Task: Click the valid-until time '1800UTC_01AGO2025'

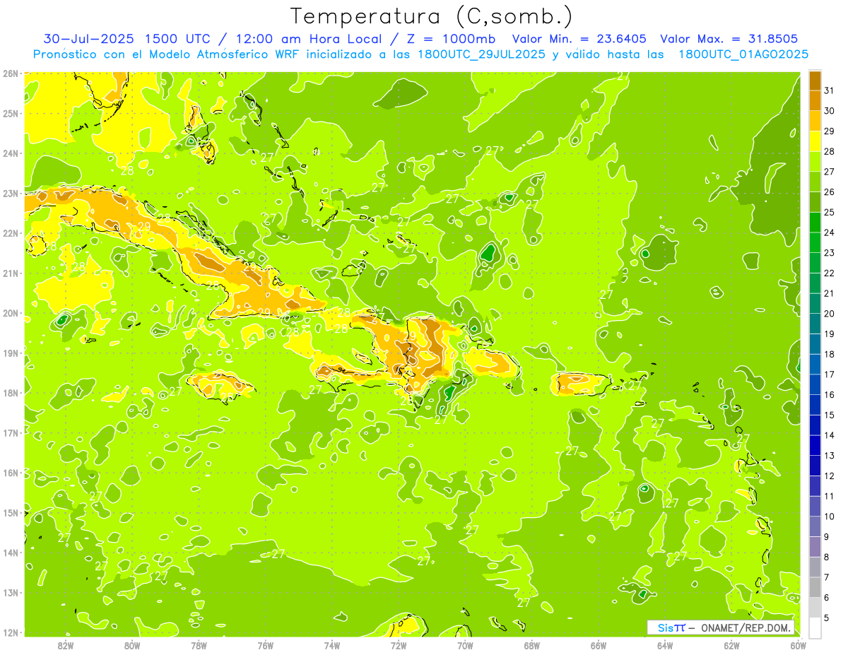Action: click(x=743, y=54)
